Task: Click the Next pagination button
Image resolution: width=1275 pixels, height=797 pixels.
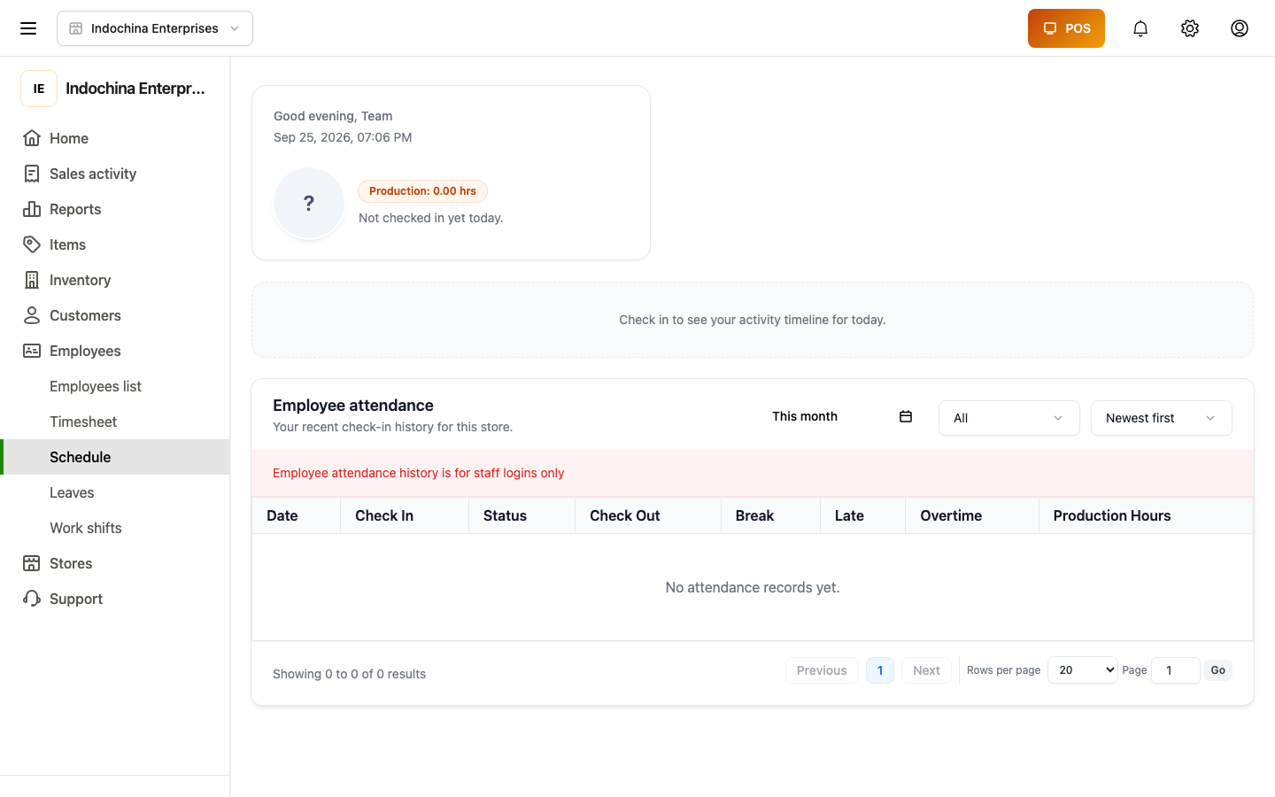Action: click(926, 670)
